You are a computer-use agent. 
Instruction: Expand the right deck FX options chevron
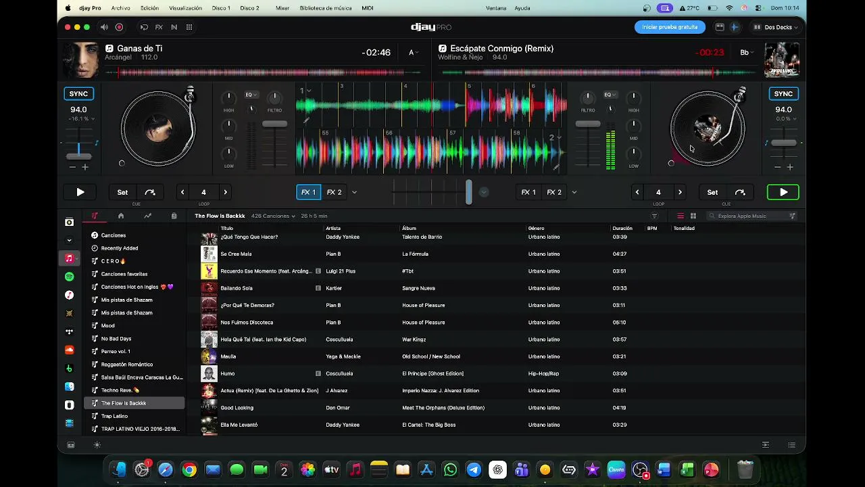(x=574, y=192)
